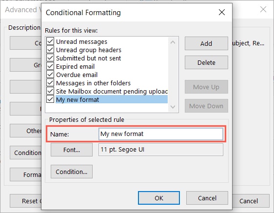The height and width of the screenshot is (213, 274).
Task: Click Cancel in the Advanced View Settings window
Action: (251, 201)
